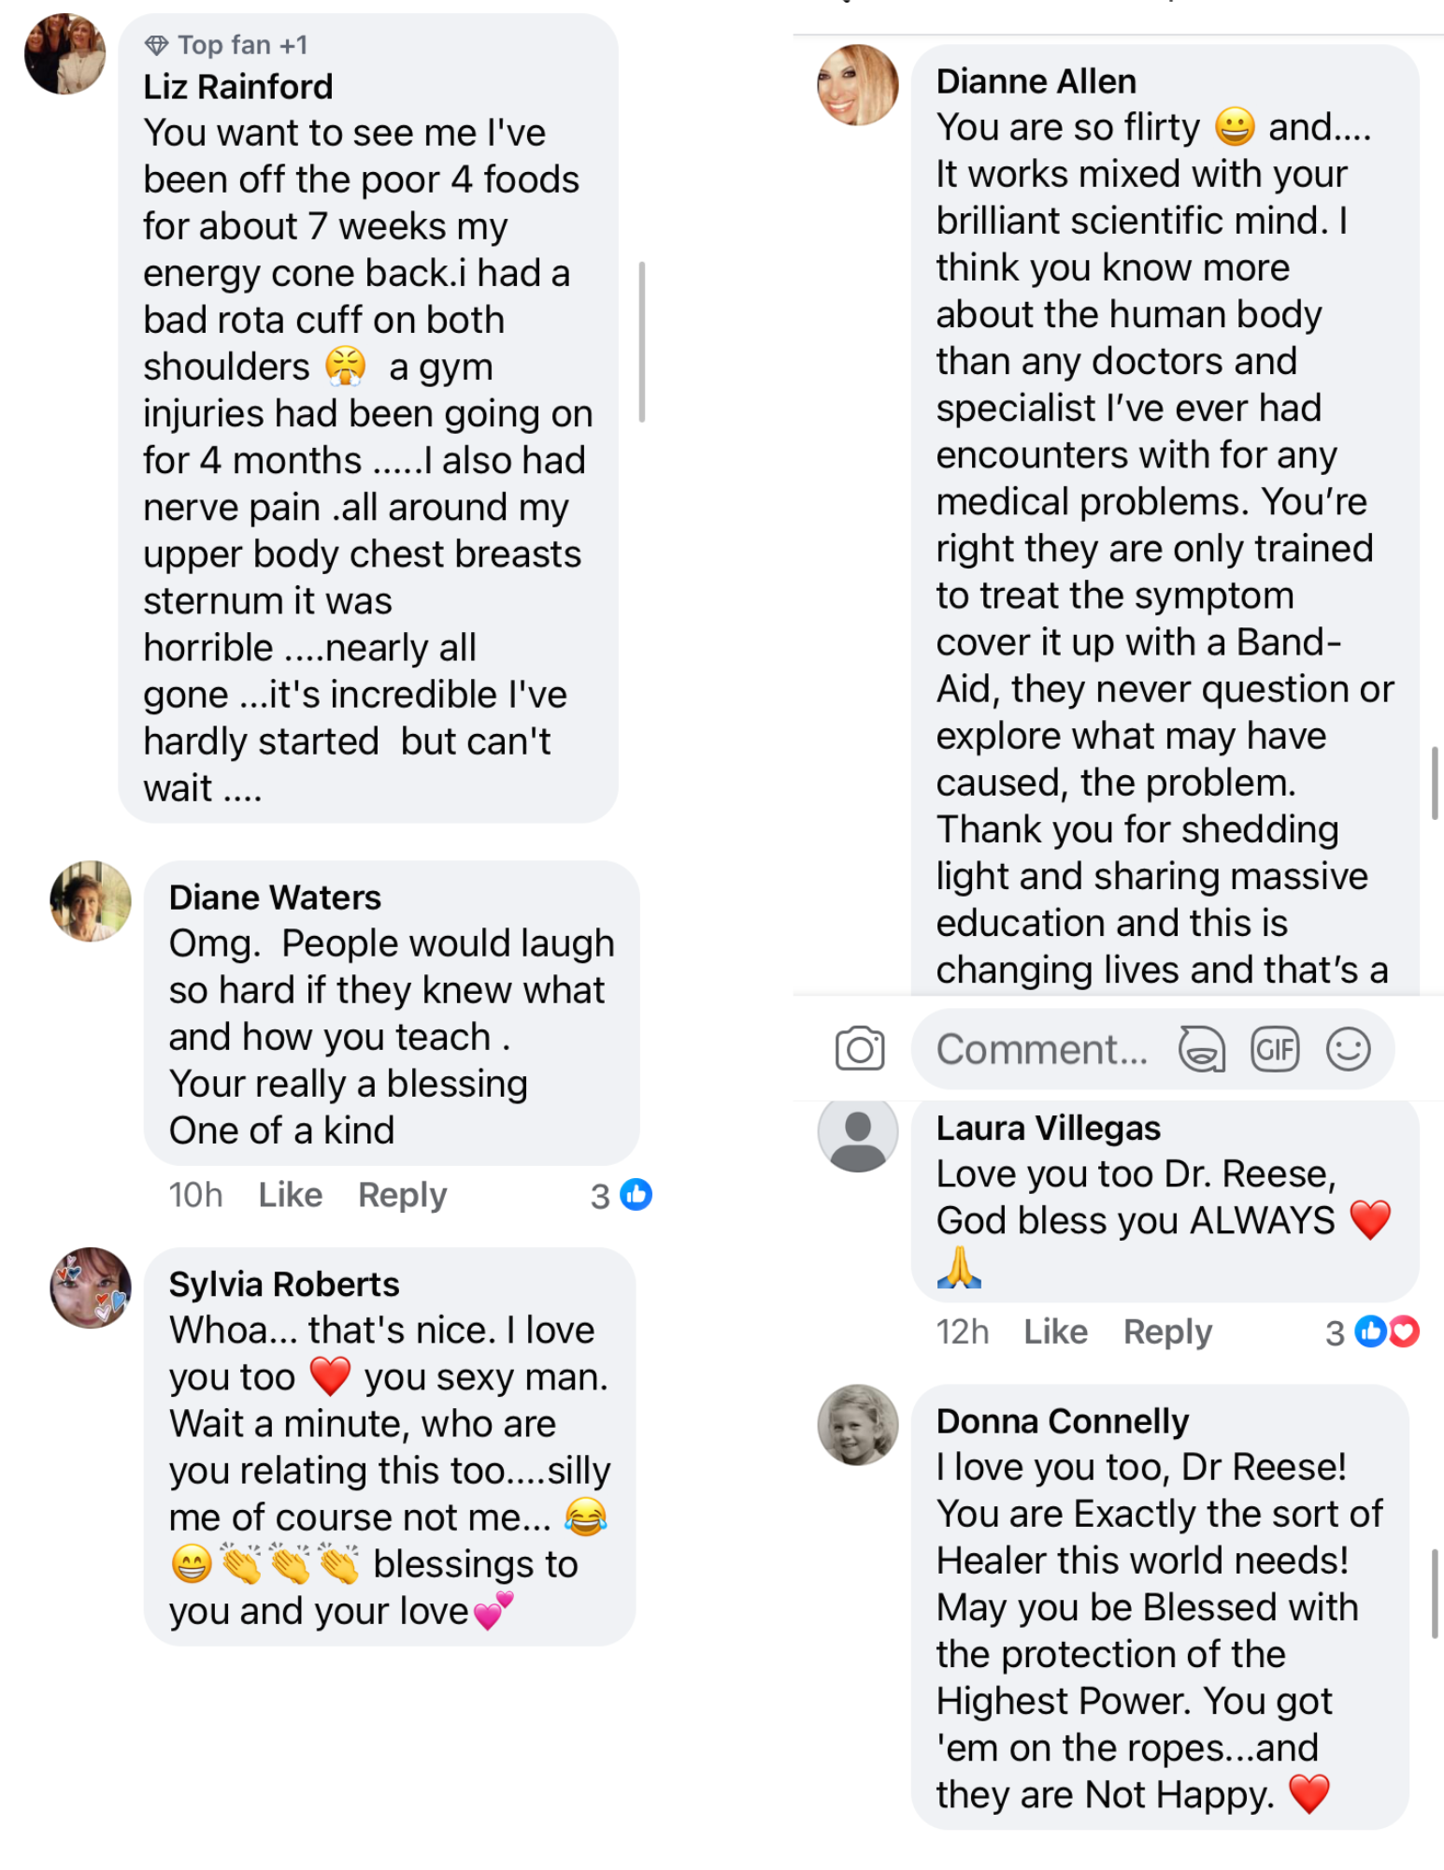Image resolution: width=1444 pixels, height=1870 pixels.
Task: Like Laura Villegas' comment
Action: pos(1055,1331)
